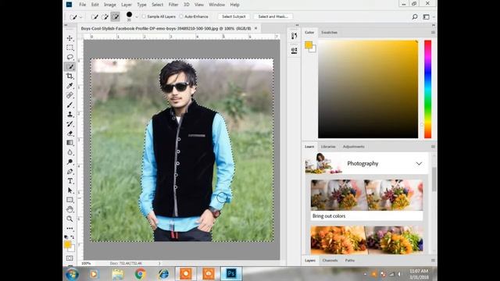This screenshot has width=500, height=281.
Task: Select the Crop tool
Action: pyautogui.click(x=70, y=76)
